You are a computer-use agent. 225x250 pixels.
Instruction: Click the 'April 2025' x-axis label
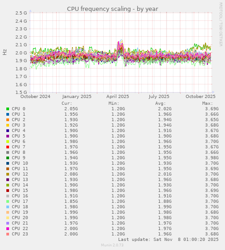[118, 97]
